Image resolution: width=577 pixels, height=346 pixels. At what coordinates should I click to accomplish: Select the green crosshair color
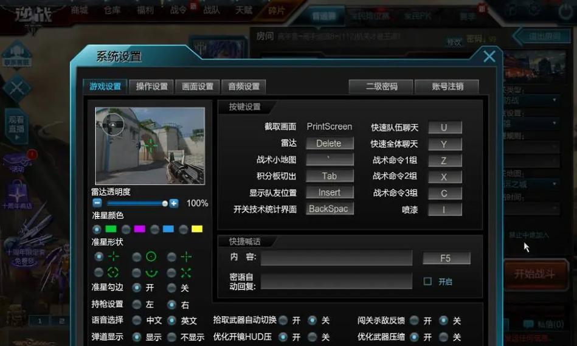point(97,229)
